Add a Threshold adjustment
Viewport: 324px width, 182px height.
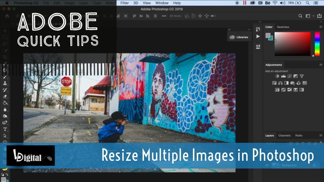point(290,90)
